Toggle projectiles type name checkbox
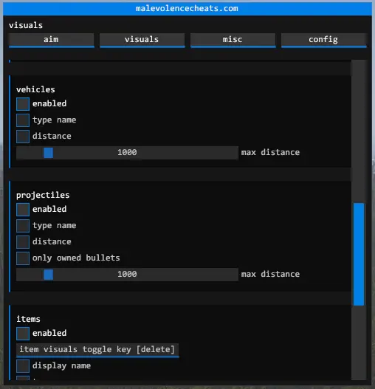 coord(23,226)
